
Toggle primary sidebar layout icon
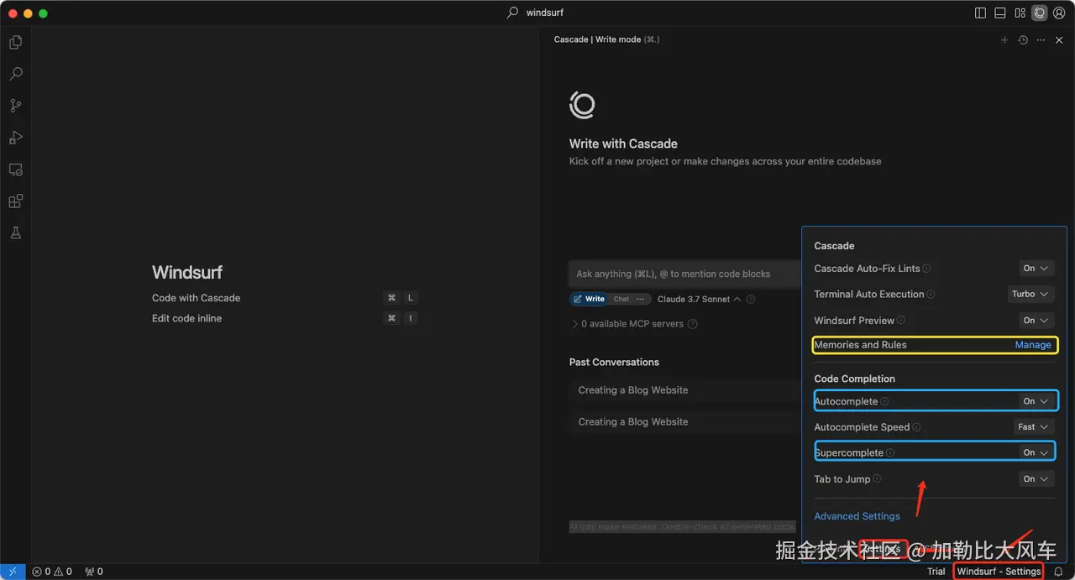coord(980,13)
